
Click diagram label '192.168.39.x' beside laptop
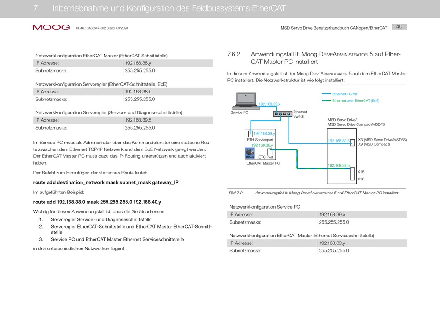click(x=270, y=104)
